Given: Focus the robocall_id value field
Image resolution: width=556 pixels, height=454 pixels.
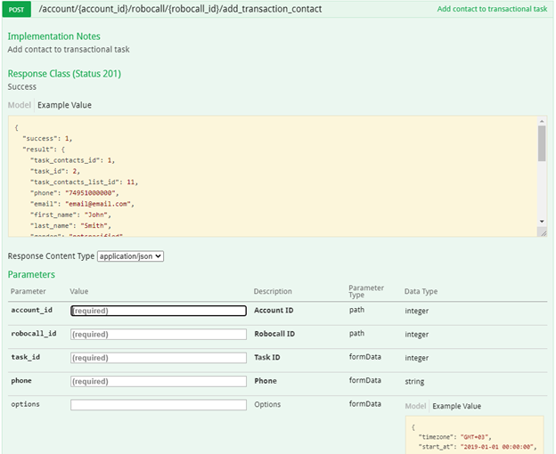Looking at the screenshot, I should pos(159,335).
